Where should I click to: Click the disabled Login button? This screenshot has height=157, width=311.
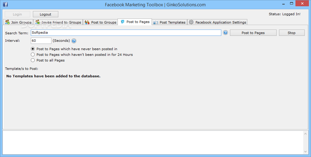tap(17, 14)
